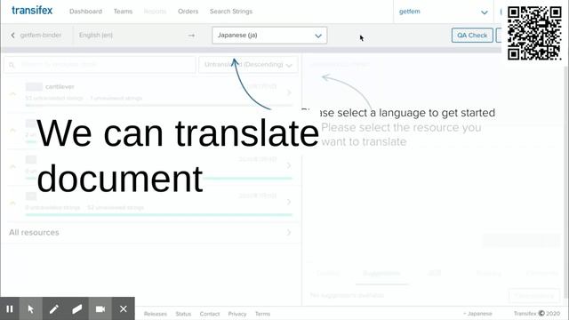Open the Releases footer link
Image resolution: width=569 pixels, height=320 pixels.
click(x=156, y=314)
